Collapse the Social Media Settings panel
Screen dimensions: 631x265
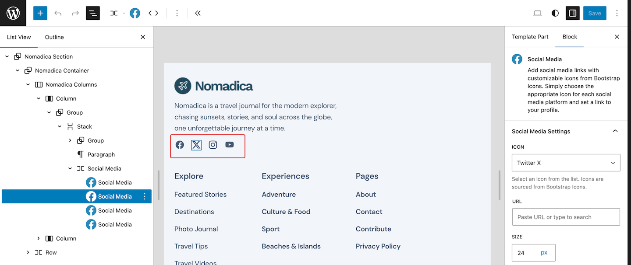615,131
